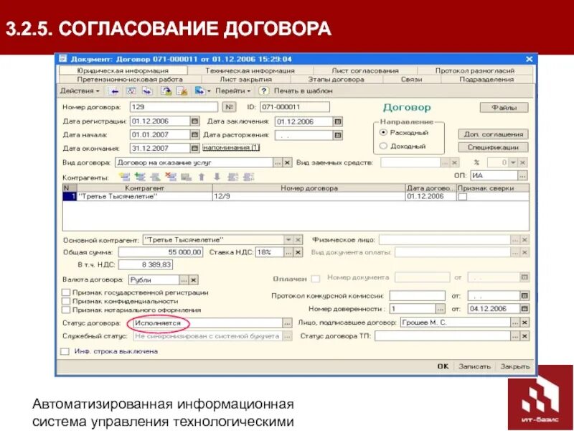Move Контрагенты row up with arrow icon
This screenshot has width=574, height=431.
tap(202, 177)
